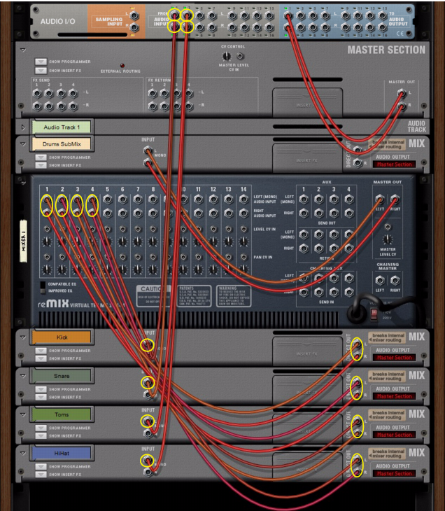Click reMIX Master Level CV jack
The image size is (445, 511).
pos(388,227)
